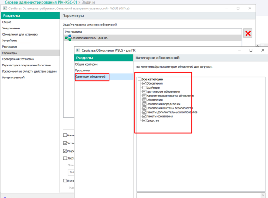Image resolution: width=268 pixels, height=198 pixels.
Task: Click the scroll arrow of the description box
Action: click(x=263, y=195)
